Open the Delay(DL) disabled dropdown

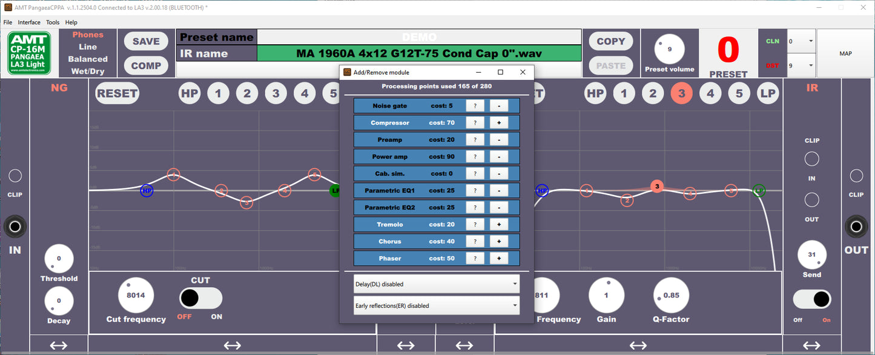pyautogui.click(x=436, y=284)
